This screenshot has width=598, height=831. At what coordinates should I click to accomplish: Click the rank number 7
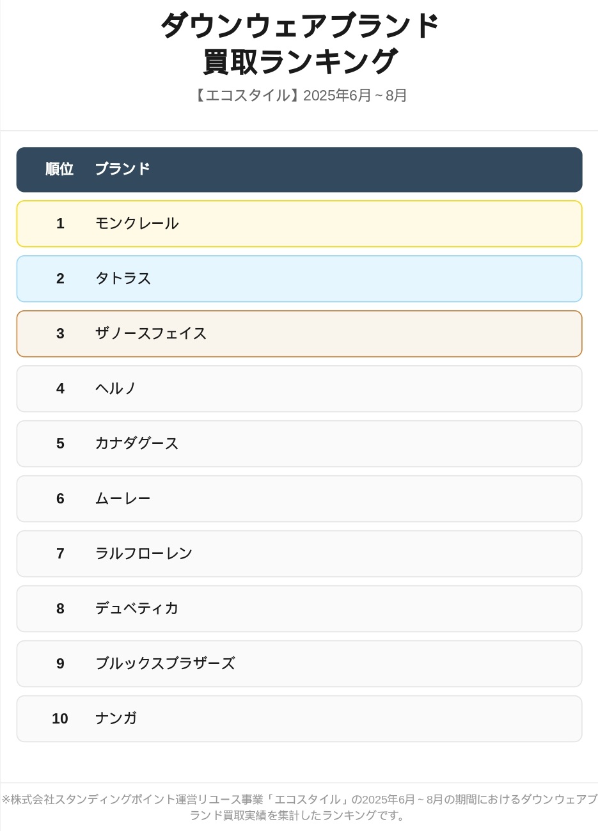tap(60, 554)
